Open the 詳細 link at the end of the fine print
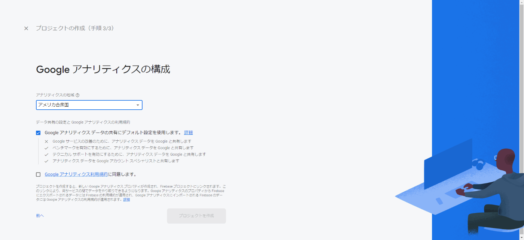 point(127,200)
